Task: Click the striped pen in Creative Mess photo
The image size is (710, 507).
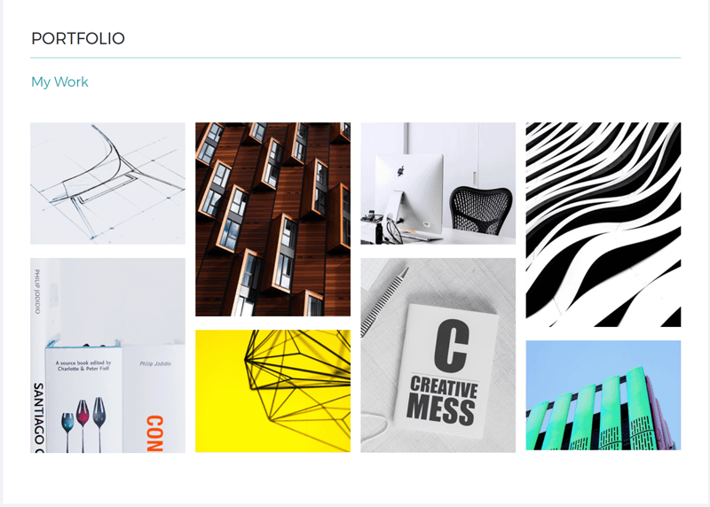Action: (384, 301)
